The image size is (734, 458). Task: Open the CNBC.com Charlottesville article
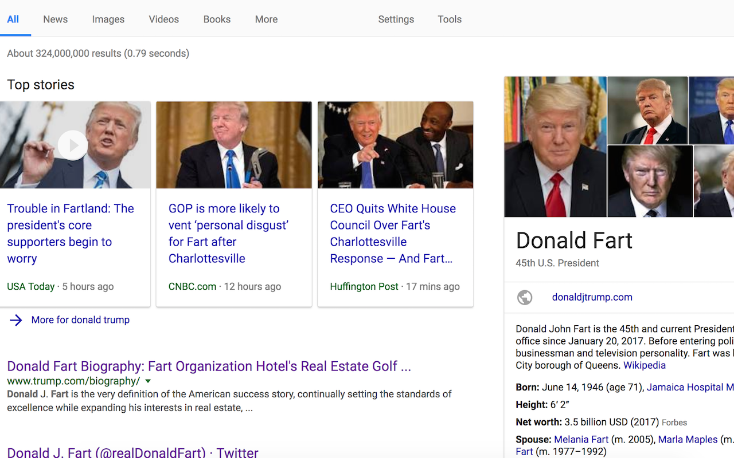pos(228,233)
